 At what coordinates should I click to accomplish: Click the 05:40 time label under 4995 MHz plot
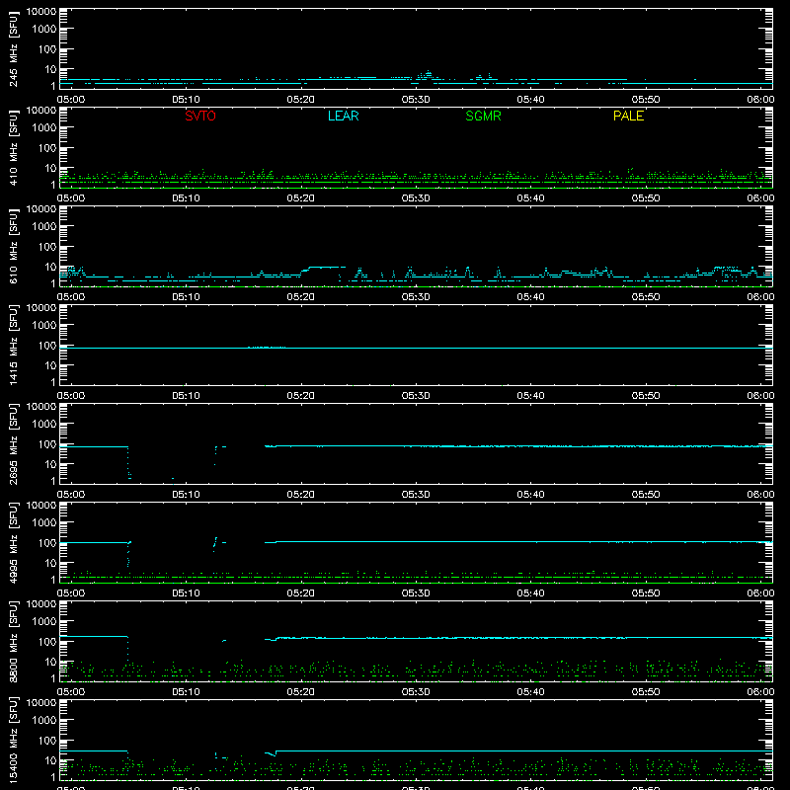(x=530, y=593)
